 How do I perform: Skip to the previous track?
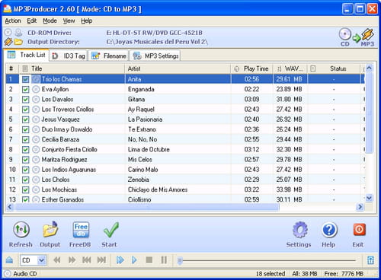pos(87,260)
